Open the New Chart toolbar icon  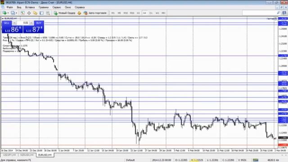pos(4,13)
